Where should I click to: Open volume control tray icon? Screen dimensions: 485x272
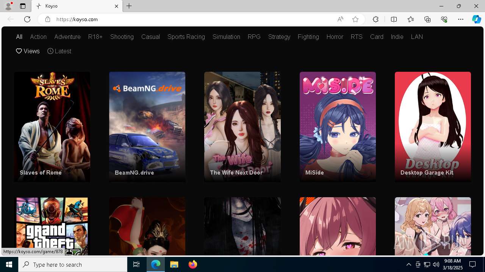click(x=436, y=264)
